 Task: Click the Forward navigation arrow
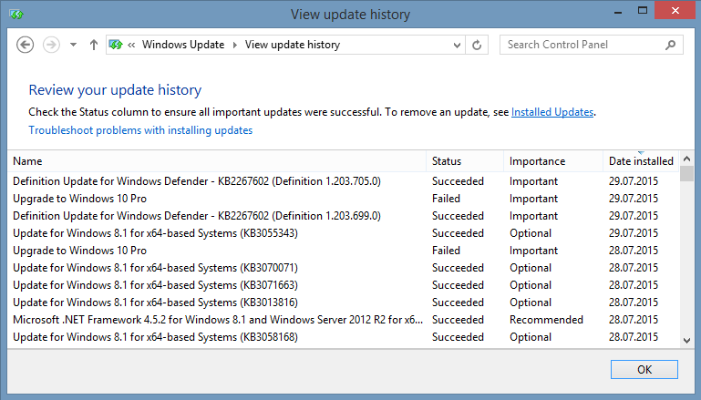pyautogui.click(x=51, y=45)
